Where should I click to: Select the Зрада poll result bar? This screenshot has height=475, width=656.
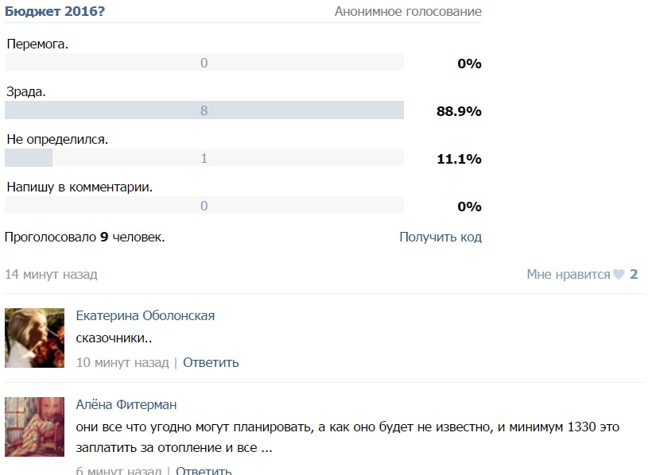204,110
